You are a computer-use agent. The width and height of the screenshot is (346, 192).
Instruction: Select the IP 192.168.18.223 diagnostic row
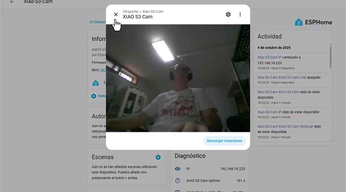pos(210,169)
